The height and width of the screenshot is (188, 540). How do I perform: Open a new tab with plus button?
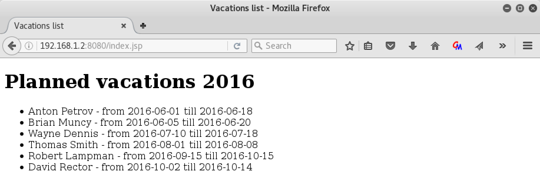tap(143, 26)
